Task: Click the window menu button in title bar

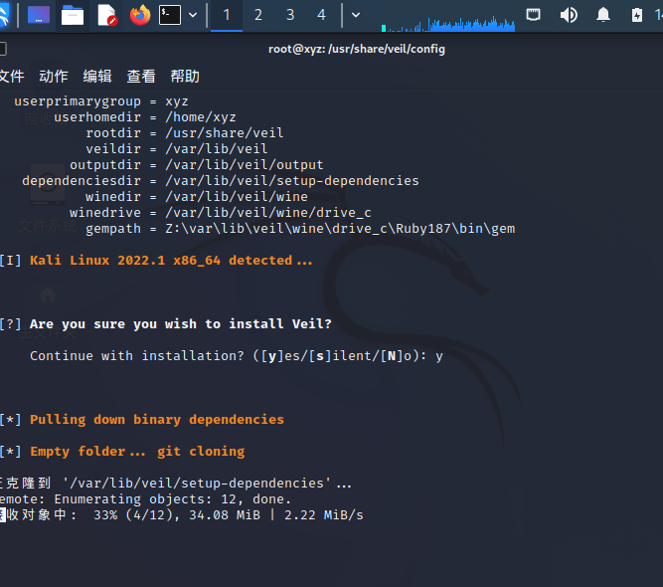Action: coord(3,49)
